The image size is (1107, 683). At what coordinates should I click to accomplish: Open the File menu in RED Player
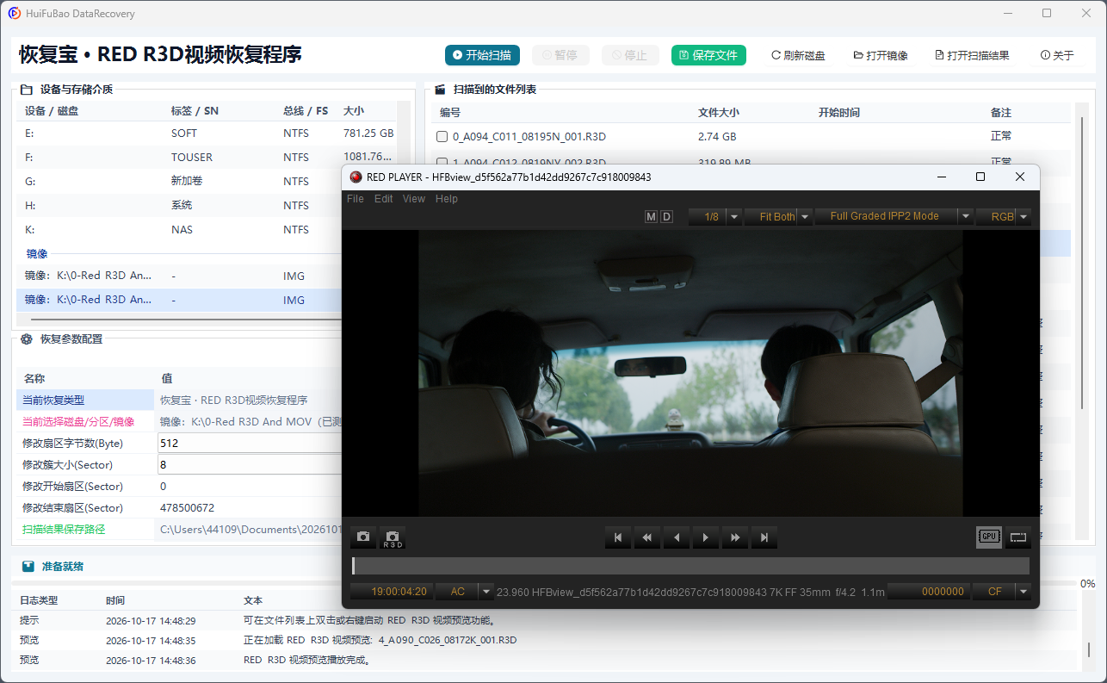click(356, 199)
